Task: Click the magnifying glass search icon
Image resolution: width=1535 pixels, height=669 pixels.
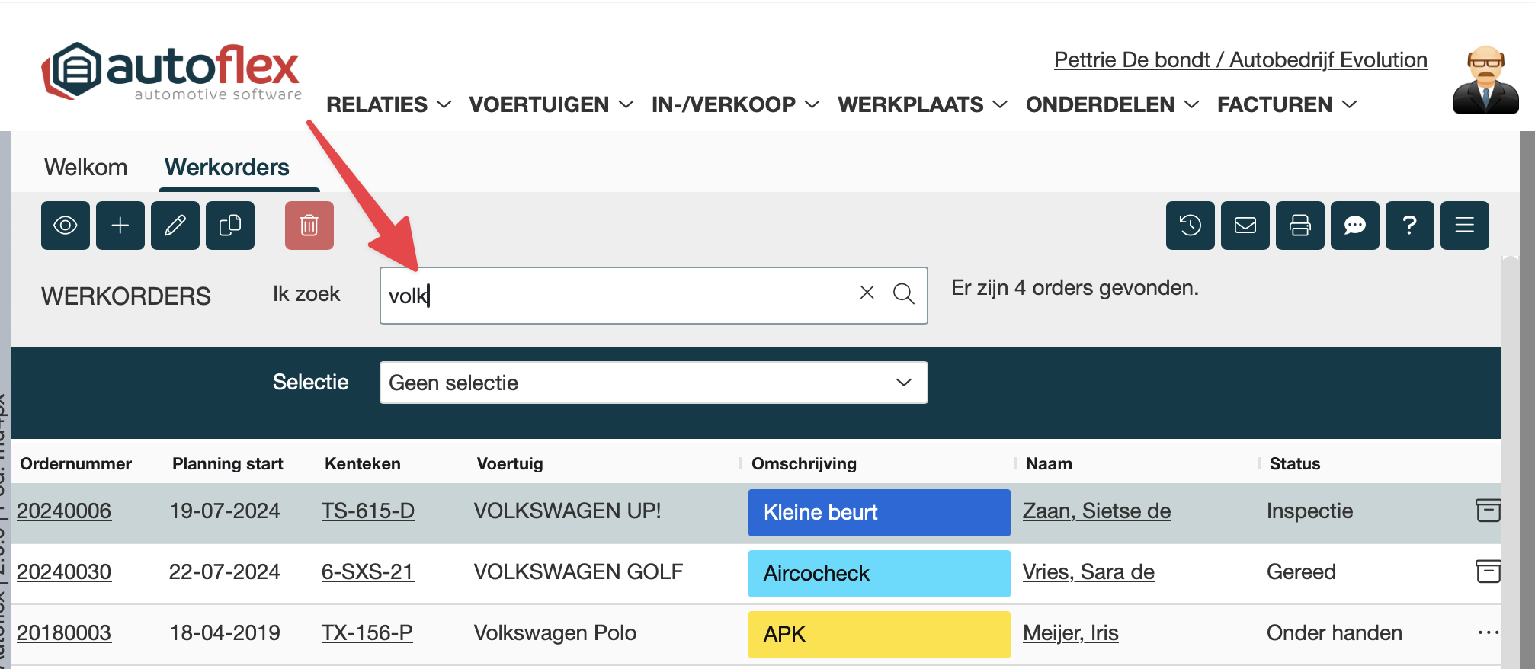Action: pos(904,294)
